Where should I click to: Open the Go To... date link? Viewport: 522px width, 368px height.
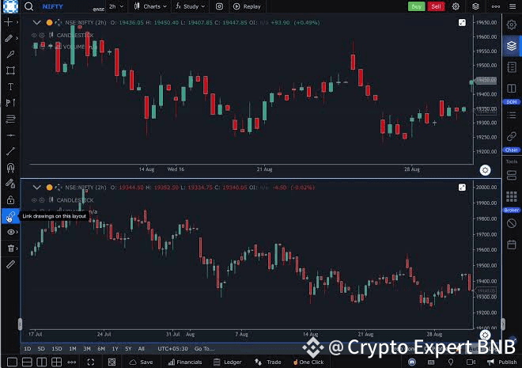point(204,349)
